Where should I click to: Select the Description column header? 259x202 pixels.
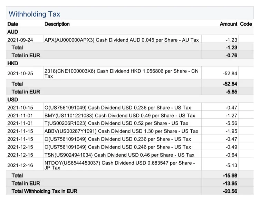(x=57, y=24)
